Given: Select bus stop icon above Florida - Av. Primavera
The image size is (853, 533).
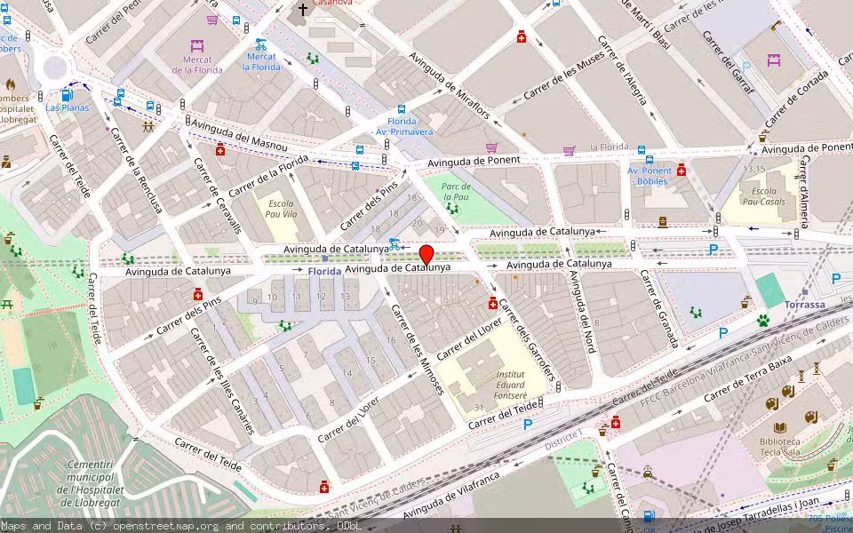Looking at the screenshot, I should tap(402, 109).
